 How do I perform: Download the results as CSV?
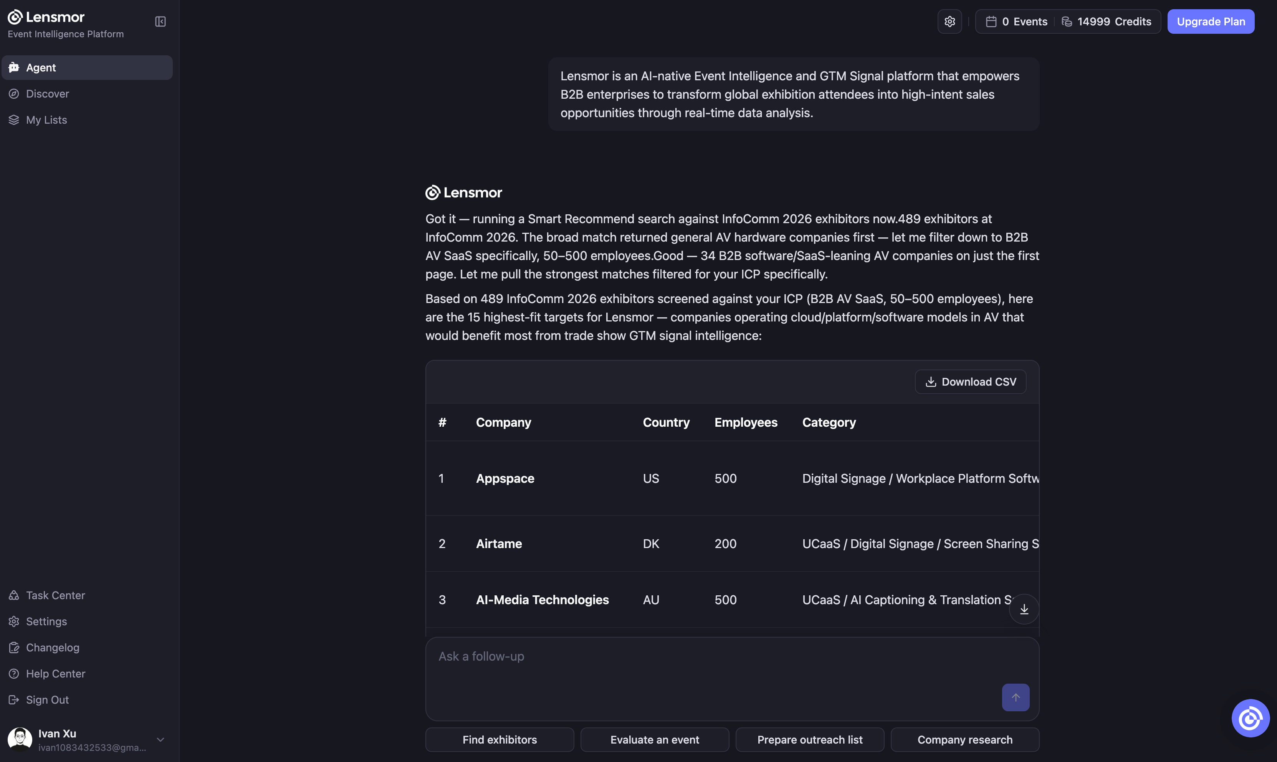[x=971, y=381]
